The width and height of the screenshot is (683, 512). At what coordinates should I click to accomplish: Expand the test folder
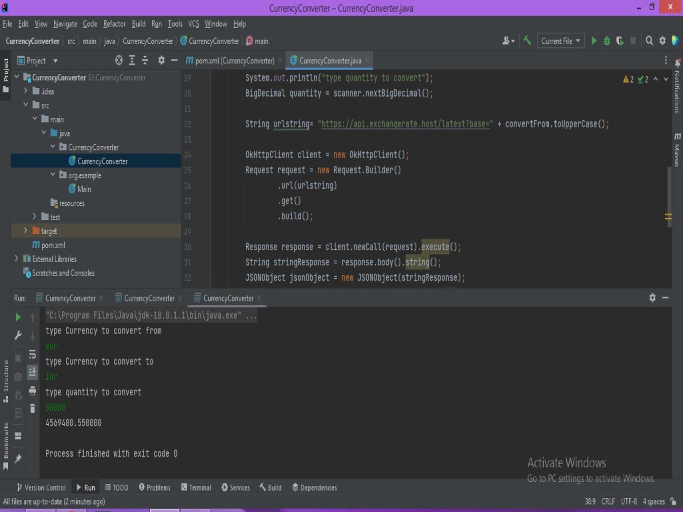(35, 217)
